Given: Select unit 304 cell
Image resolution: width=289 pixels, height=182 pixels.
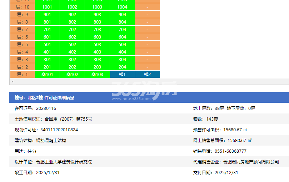Looking at the screenshot, I should tap(123, 60).
